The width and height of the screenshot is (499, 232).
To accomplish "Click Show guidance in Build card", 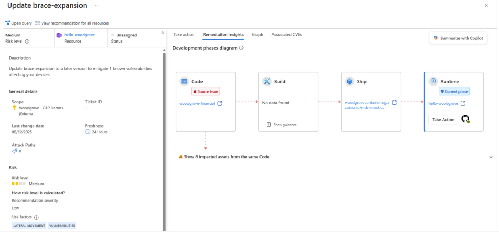I will 282,125.
